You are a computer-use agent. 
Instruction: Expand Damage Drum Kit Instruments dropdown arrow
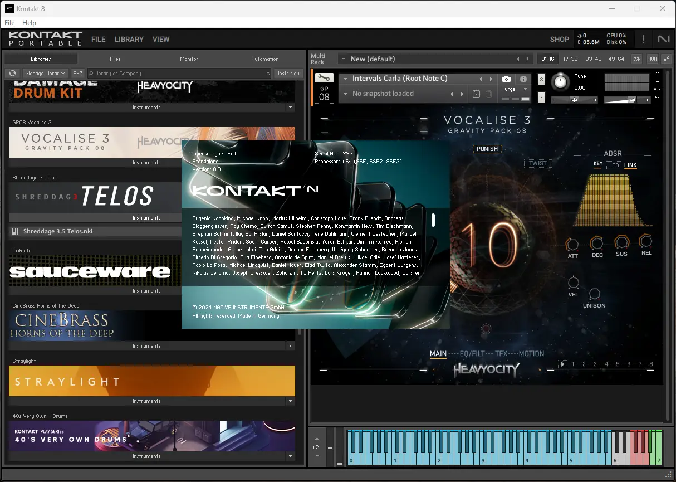point(290,108)
